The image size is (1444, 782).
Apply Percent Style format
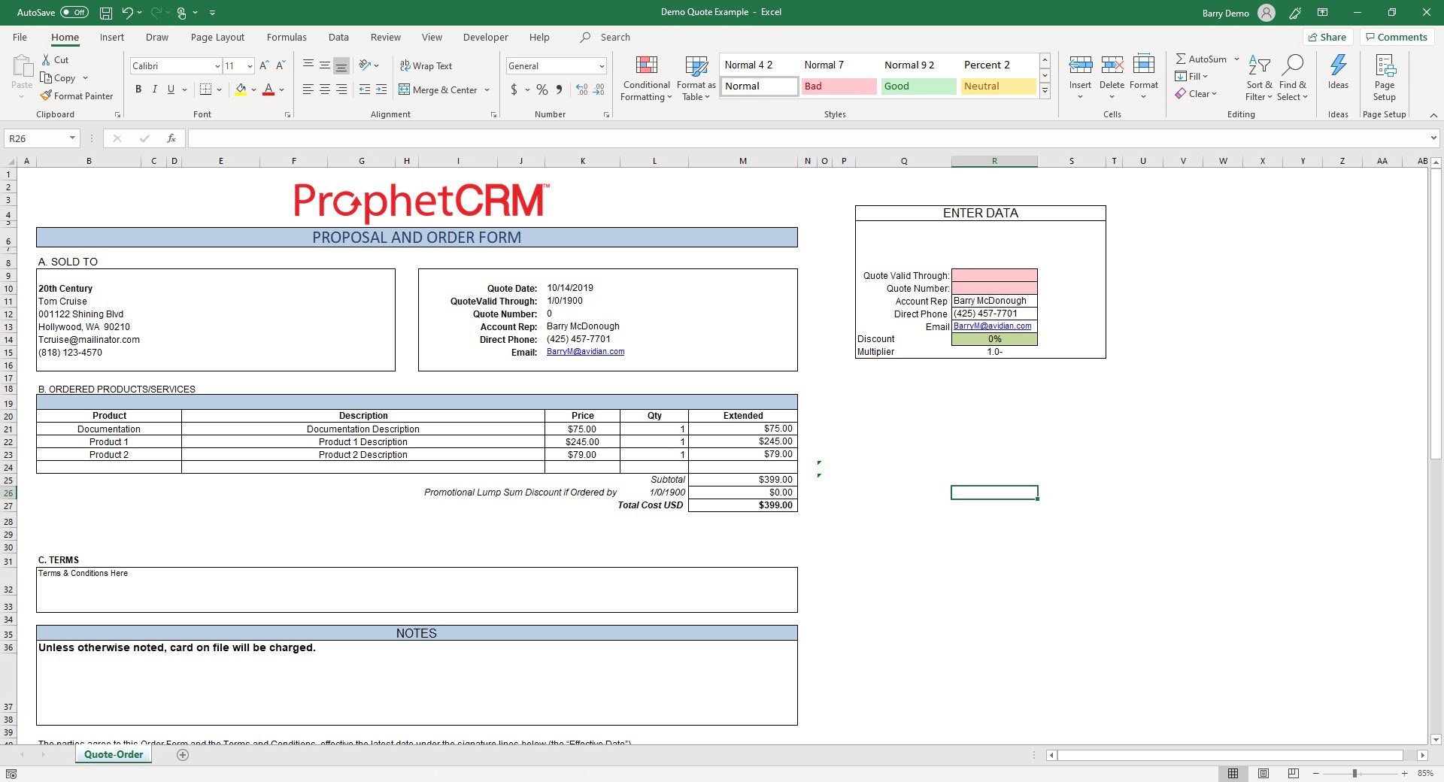point(541,89)
